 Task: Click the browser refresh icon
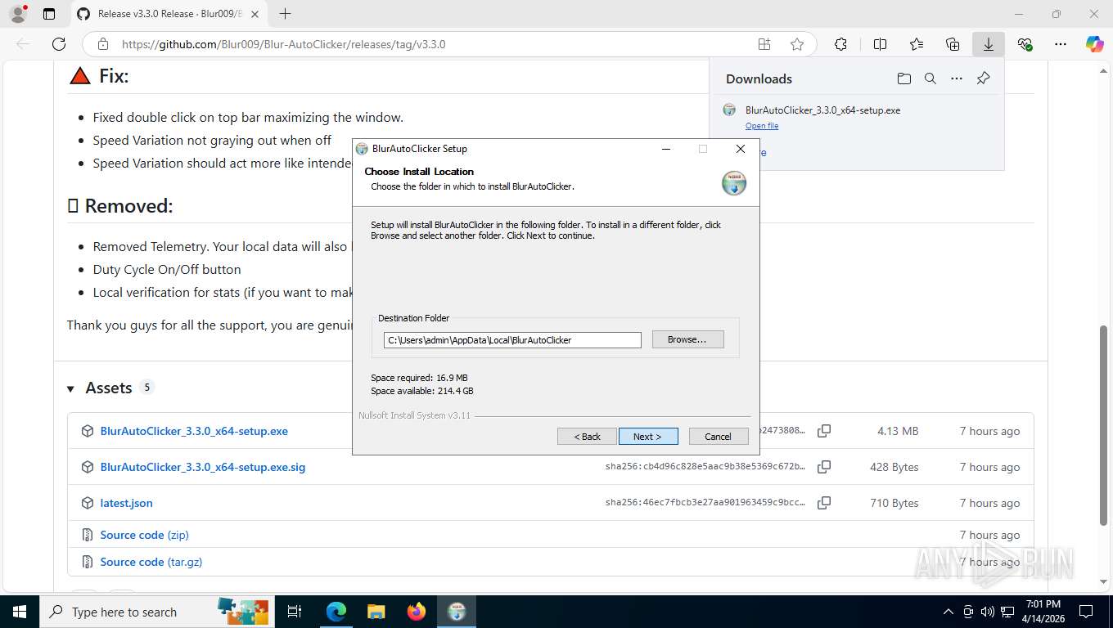coord(58,44)
